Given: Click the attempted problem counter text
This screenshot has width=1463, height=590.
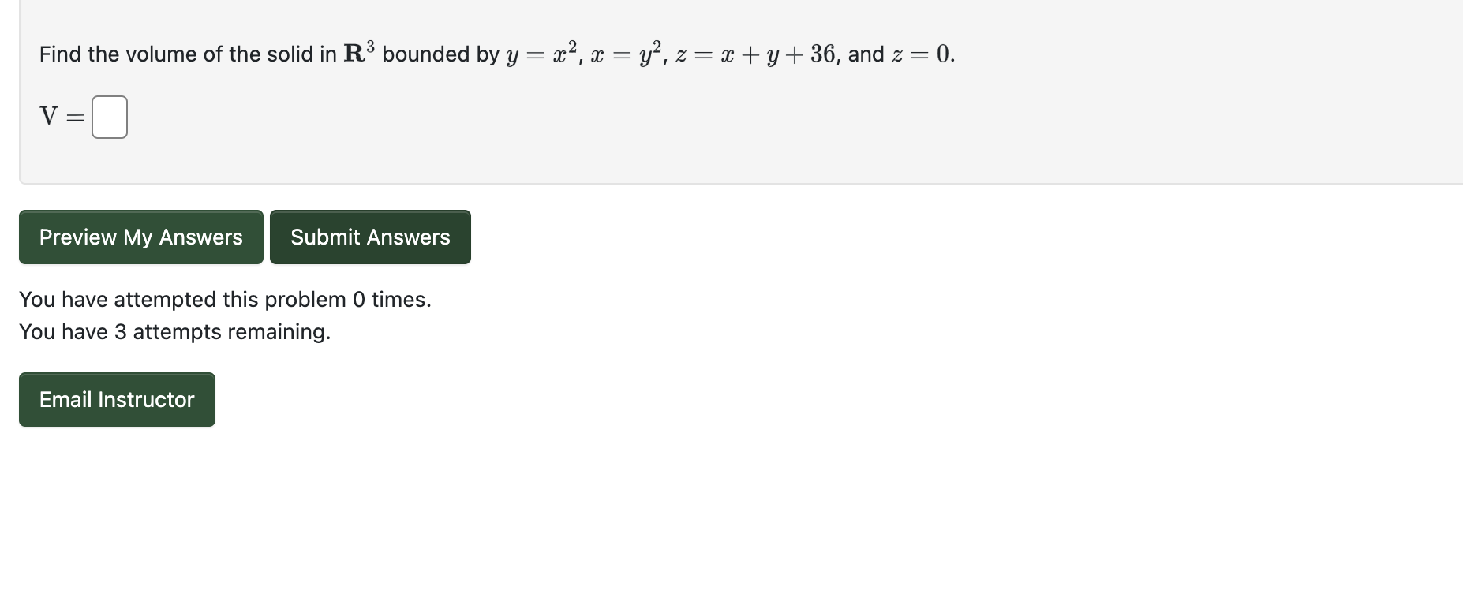Looking at the screenshot, I should click(x=225, y=299).
